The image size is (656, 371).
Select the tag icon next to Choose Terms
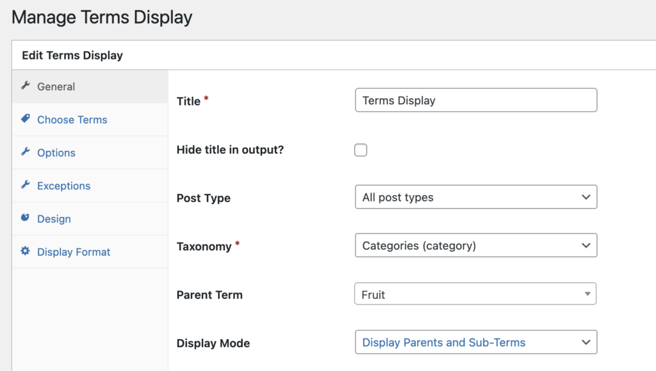click(x=26, y=120)
